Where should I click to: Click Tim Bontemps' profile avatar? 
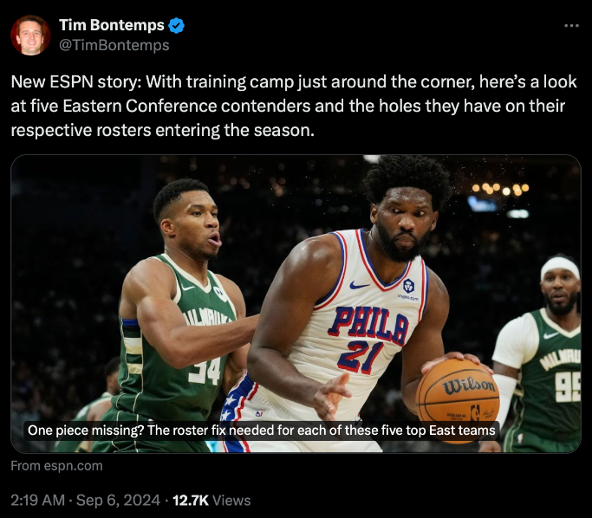tap(30, 36)
